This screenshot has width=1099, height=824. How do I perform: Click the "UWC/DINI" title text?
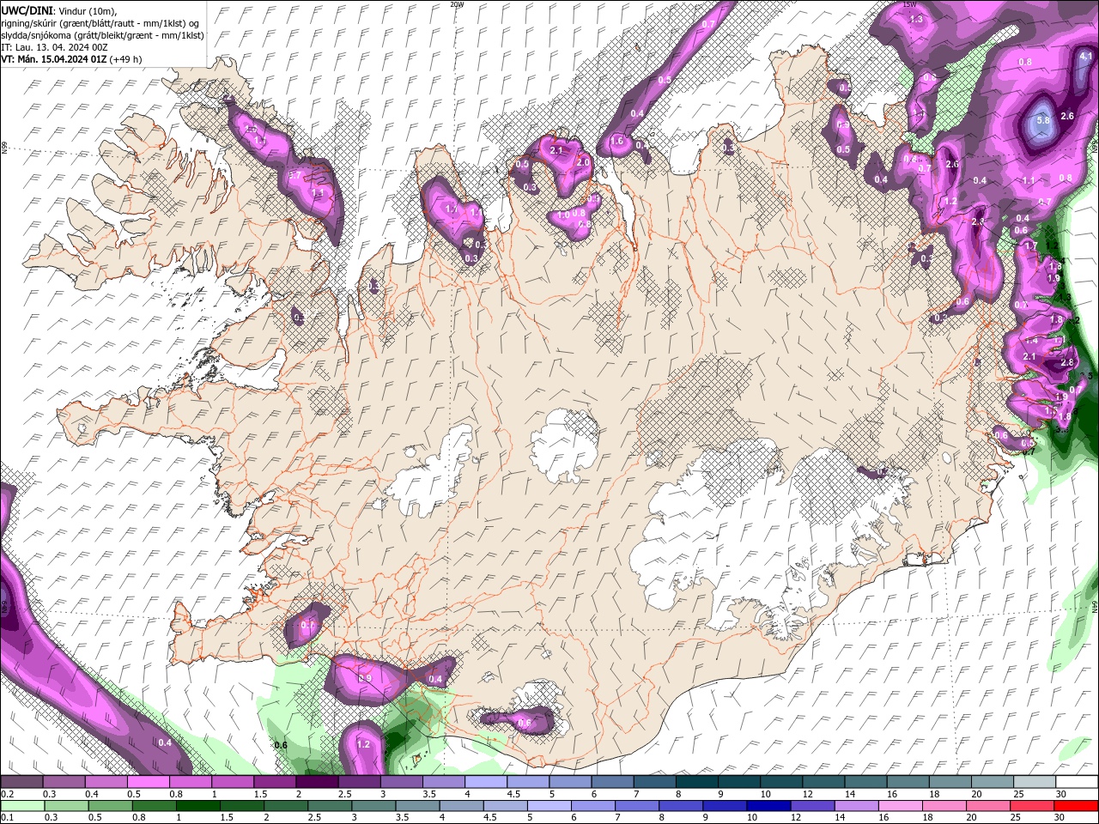click(26, 10)
